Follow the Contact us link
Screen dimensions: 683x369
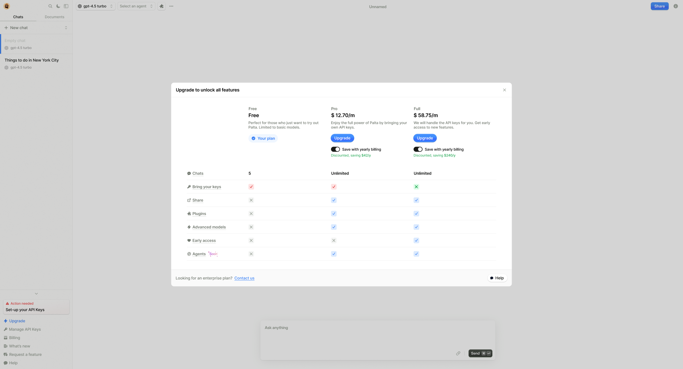coord(244,278)
